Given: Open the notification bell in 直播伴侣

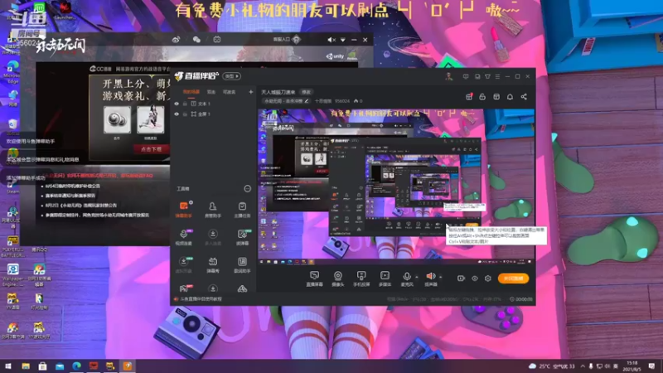Looking at the screenshot, I should (x=510, y=97).
